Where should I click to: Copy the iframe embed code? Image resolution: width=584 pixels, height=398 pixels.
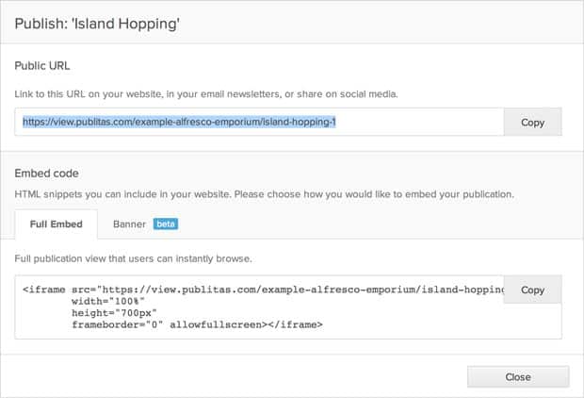[x=532, y=290]
